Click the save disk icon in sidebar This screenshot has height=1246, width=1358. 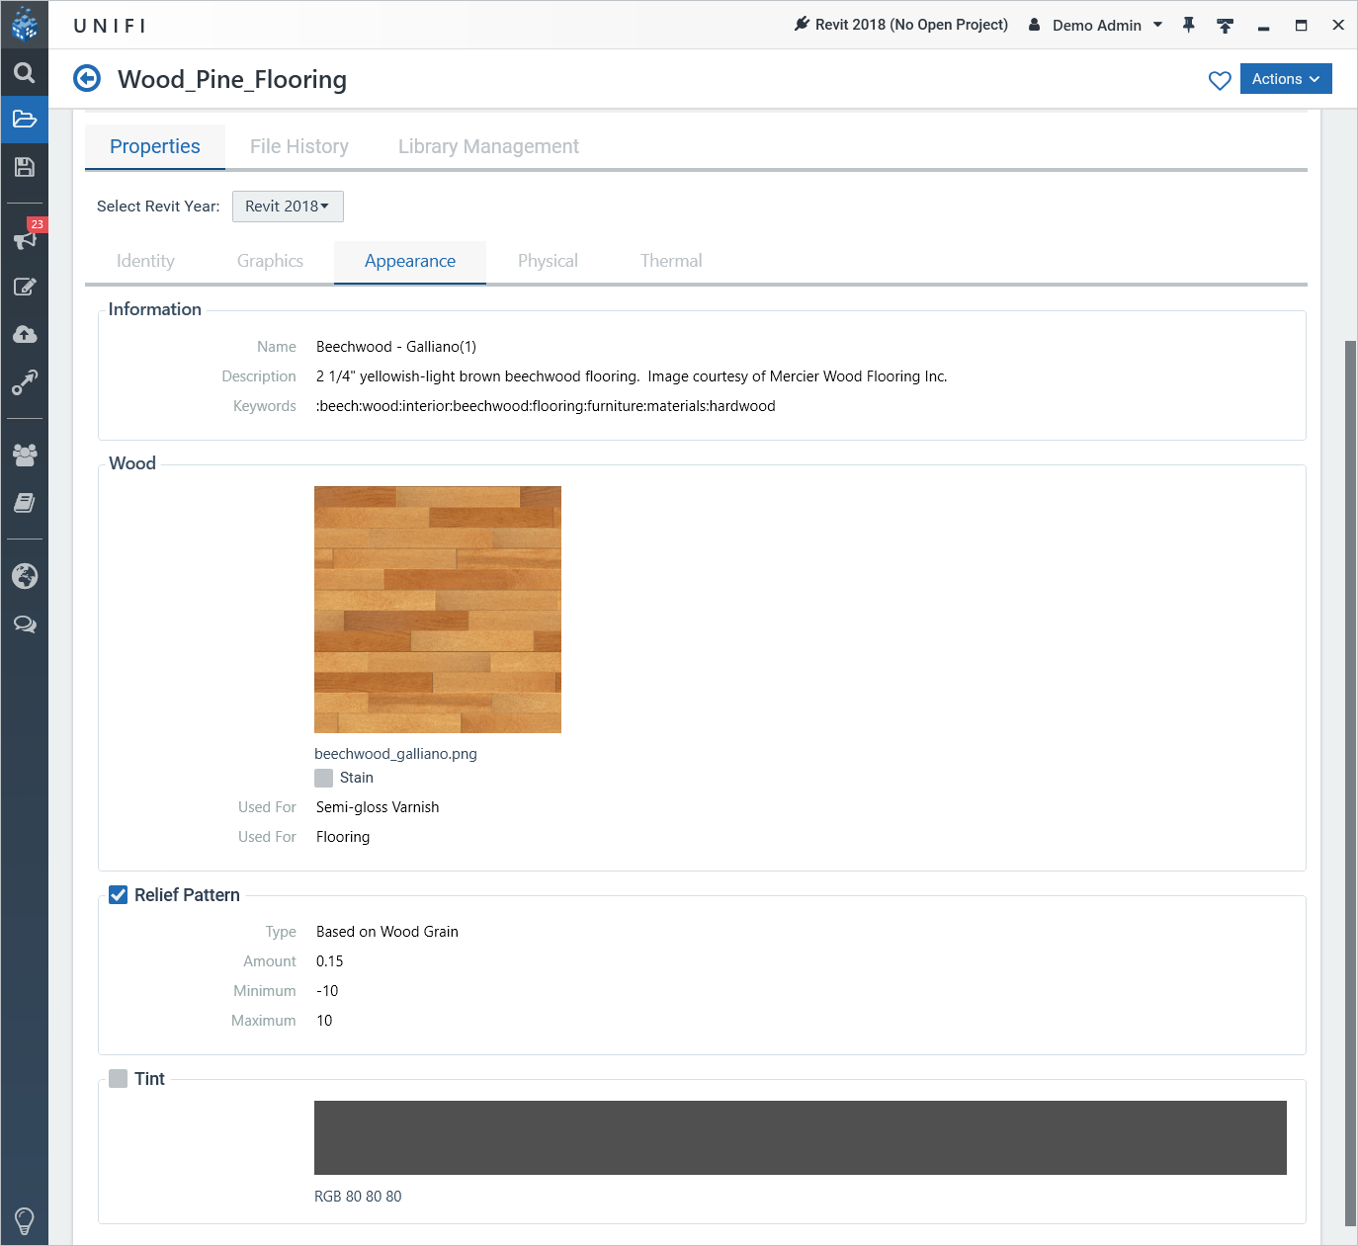click(x=25, y=167)
